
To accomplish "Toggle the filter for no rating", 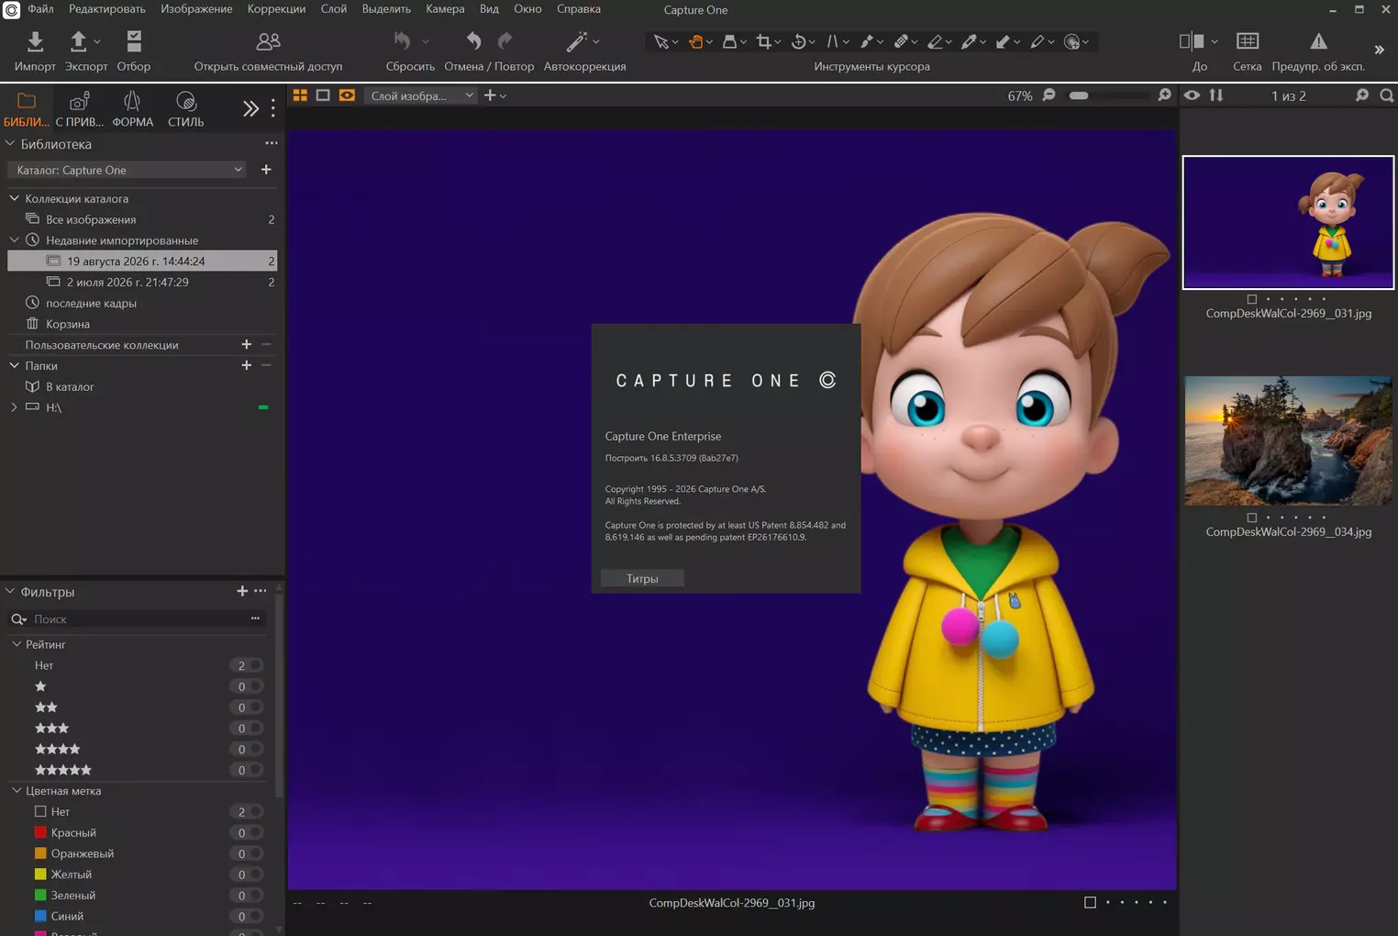I will pyautogui.click(x=255, y=665).
